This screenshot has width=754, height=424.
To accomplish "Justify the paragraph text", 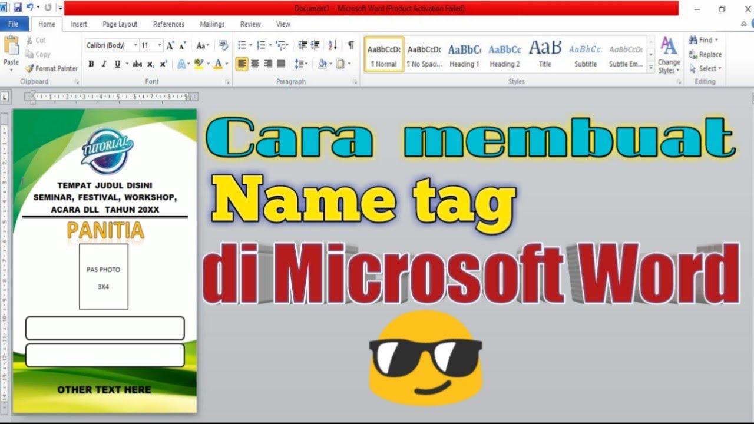I will click(x=282, y=64).
